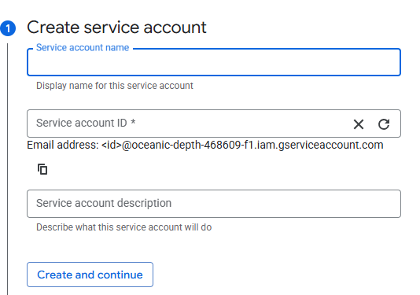Click the 'Service account description' placeholder text

(x=104, y=203)
